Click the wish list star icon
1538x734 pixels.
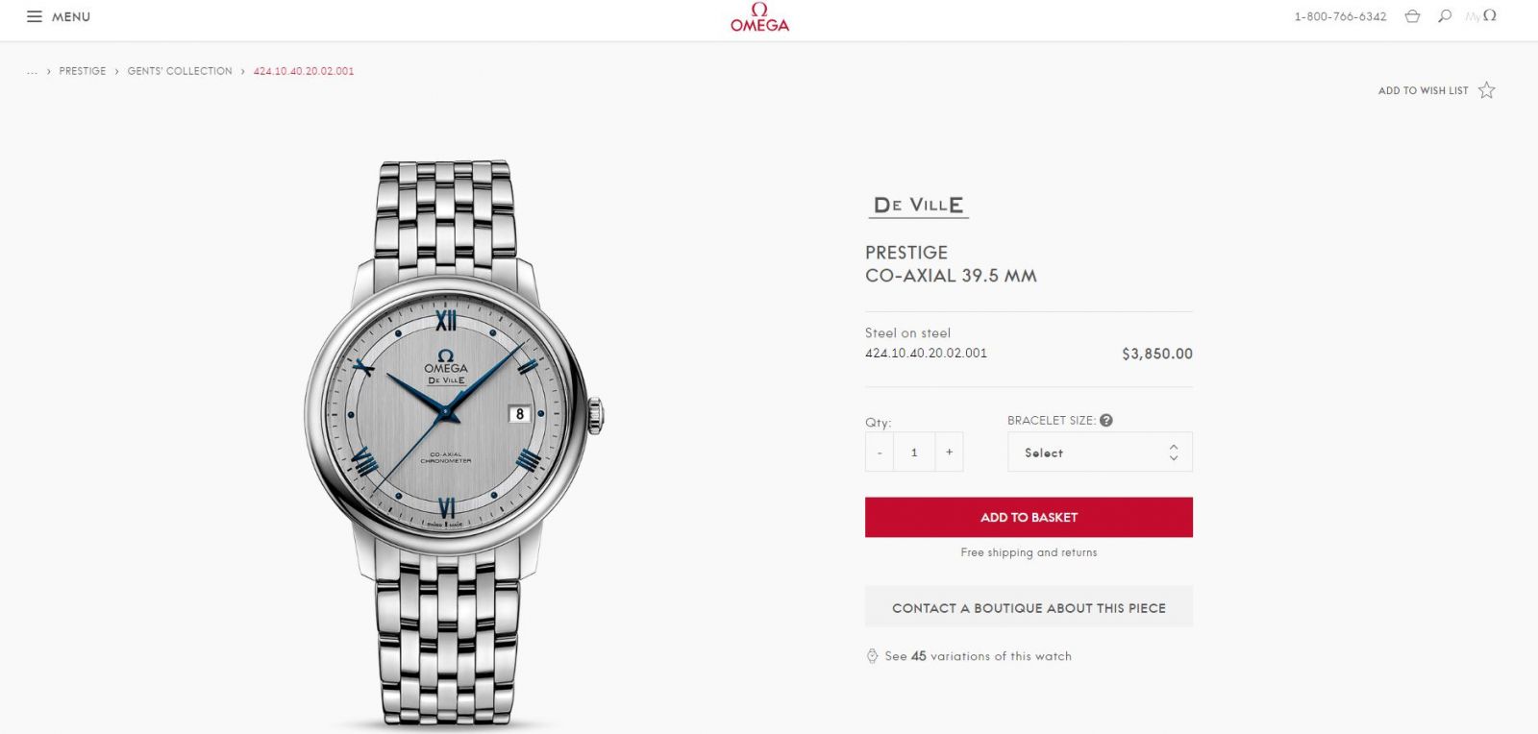point(1487,90)
